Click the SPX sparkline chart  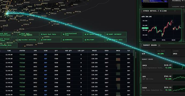tap(179, 78)
